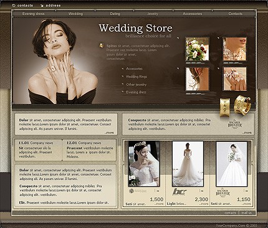Click the gold icon beside intro paragraph
Image resolution: width=268 pixels, height=228 pixels.
(x=102, y=45)
